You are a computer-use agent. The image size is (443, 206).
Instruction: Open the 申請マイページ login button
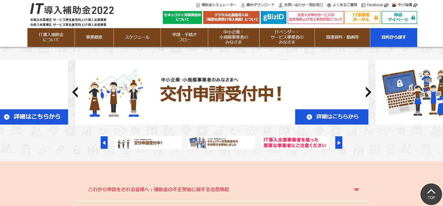[399, 17]
